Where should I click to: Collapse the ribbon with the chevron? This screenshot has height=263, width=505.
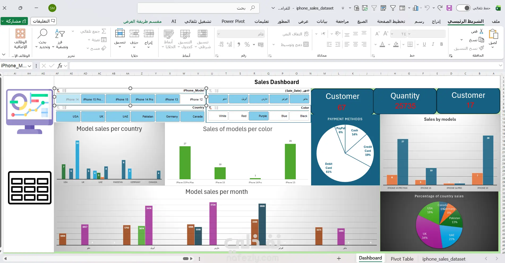pyautogui.click(x=4, y=55)
